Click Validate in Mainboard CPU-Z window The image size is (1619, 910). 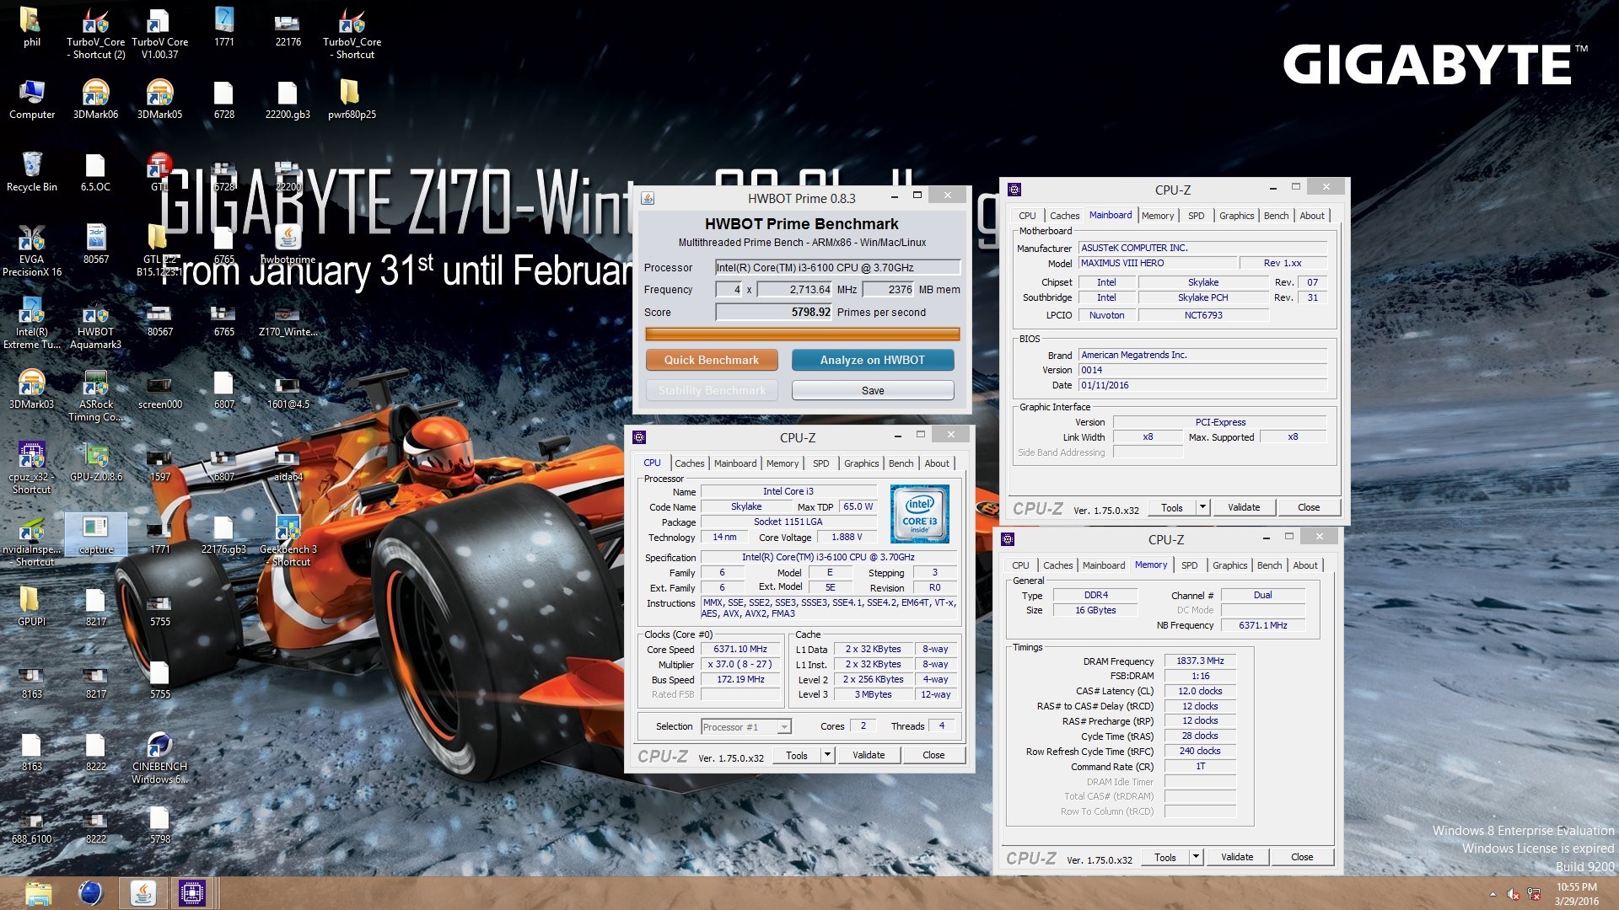pyautogui.click(x=1243, y=507)
